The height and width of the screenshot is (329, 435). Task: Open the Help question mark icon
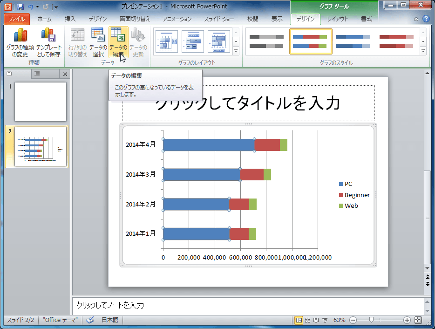[x=426, y=19]
